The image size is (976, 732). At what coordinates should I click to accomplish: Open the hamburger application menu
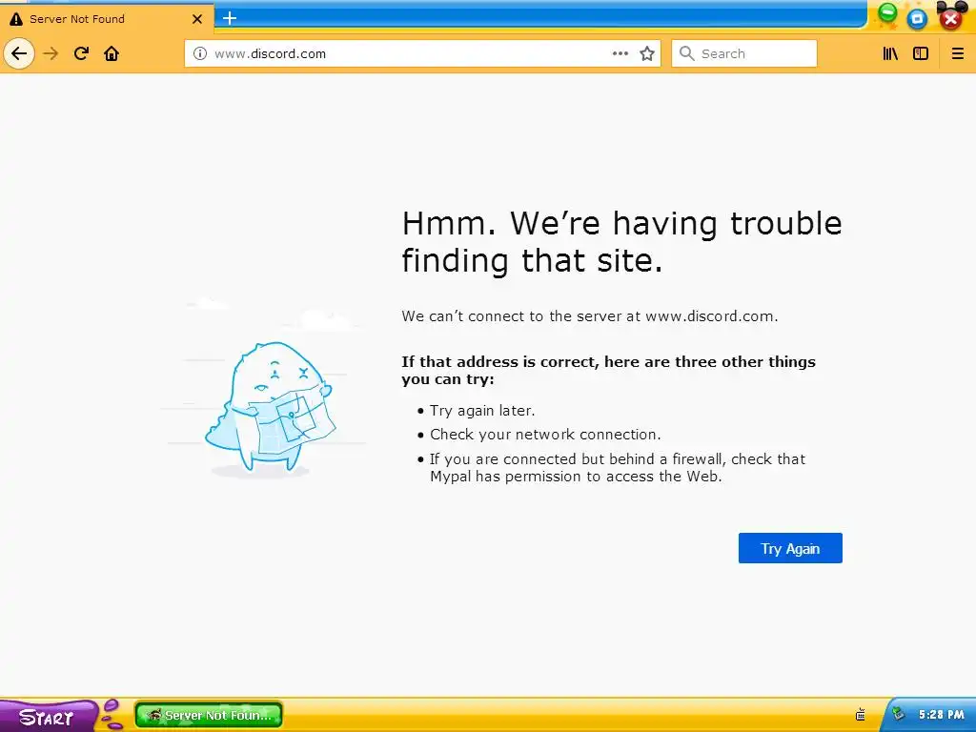(x=958, y=53)
